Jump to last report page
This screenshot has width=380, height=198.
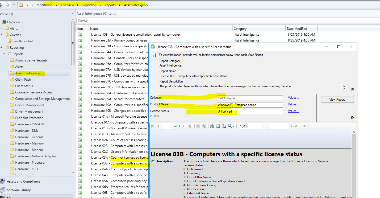pyautogui.click(x=190, y=126)
